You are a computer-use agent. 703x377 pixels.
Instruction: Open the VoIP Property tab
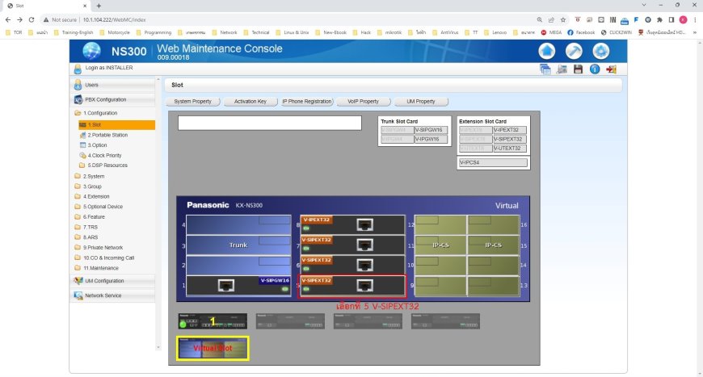coord(363,102)
